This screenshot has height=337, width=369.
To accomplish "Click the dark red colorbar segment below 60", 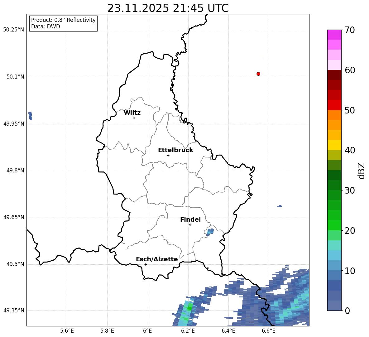I will point(334,75).
